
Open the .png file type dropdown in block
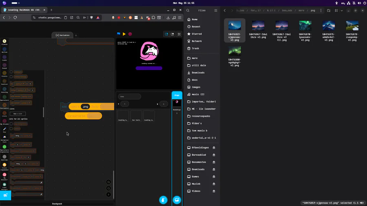[86, 107]
